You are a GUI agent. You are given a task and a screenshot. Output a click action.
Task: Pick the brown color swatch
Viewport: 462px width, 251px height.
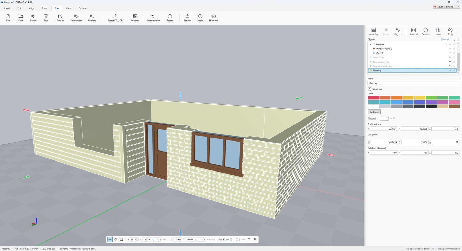coord(454,106)
